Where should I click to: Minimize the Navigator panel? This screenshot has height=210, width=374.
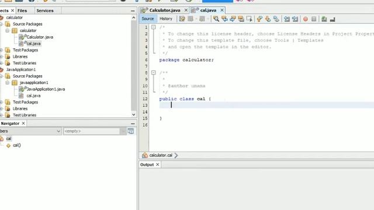133,124
